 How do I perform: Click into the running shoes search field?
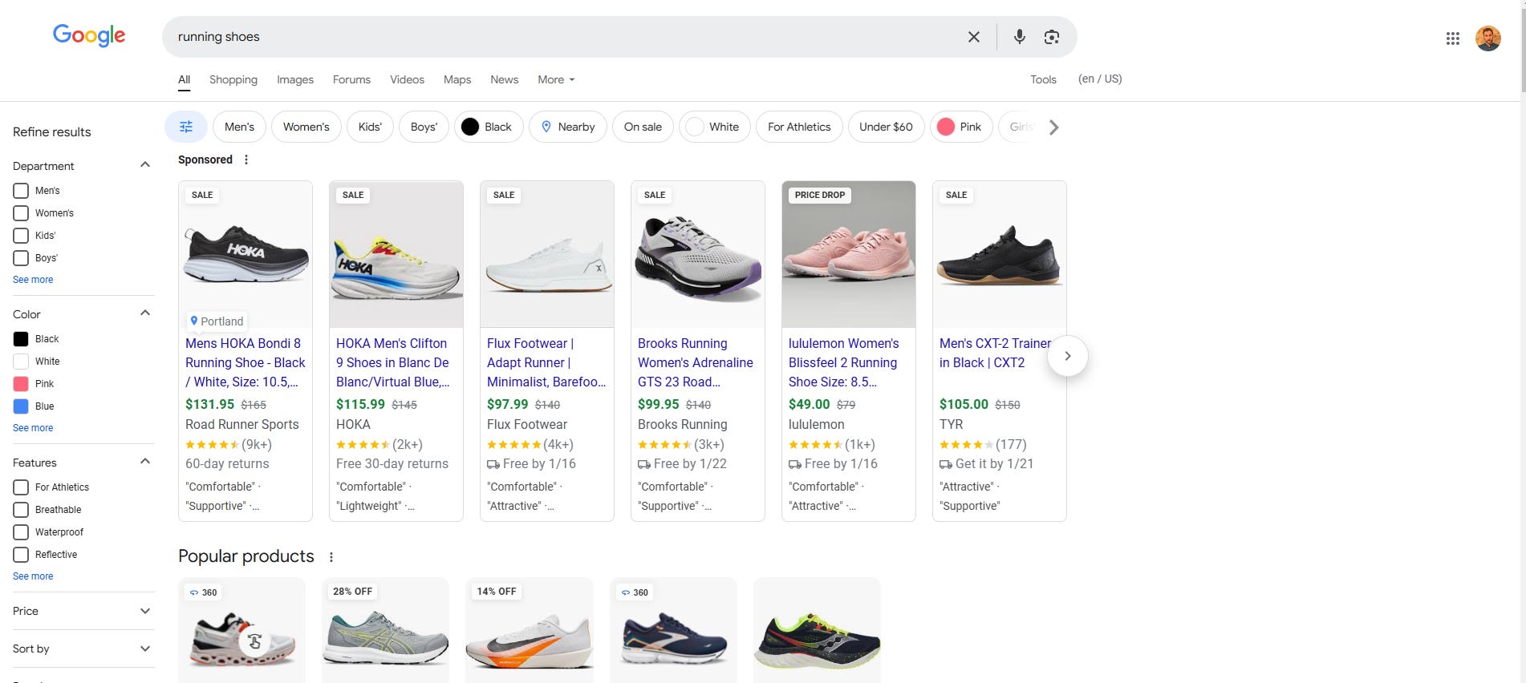pyautogui.click(x=562, y=37)
